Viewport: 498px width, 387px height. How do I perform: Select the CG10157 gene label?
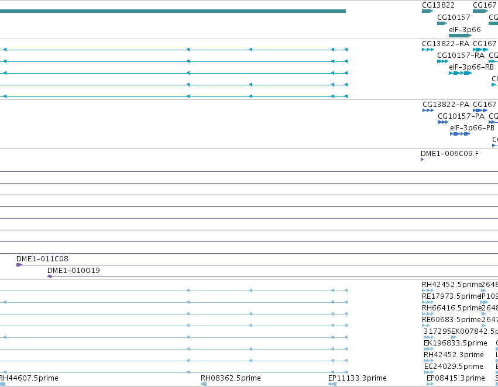454,18
